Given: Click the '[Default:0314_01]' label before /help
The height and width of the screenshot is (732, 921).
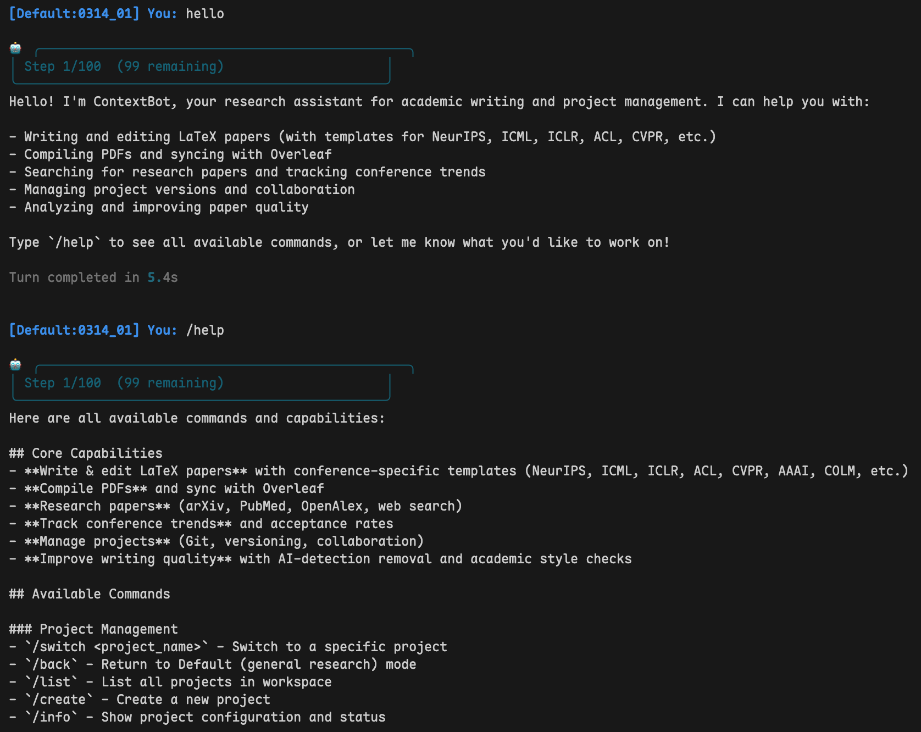Looking at the screenshot, I should 74,330.
